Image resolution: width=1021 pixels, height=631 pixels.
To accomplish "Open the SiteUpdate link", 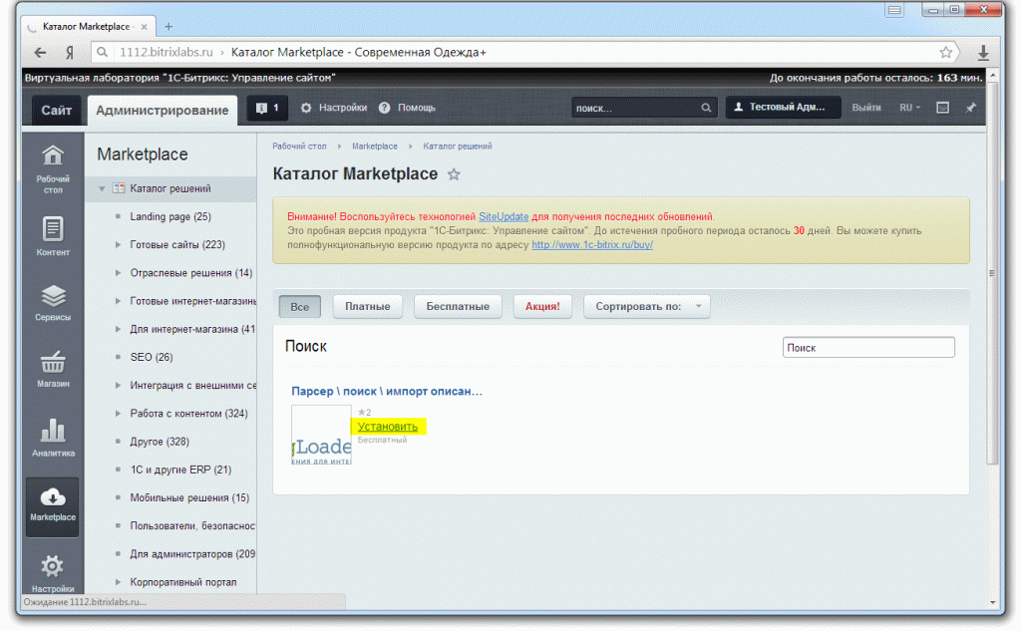I will tap(504, 217).
